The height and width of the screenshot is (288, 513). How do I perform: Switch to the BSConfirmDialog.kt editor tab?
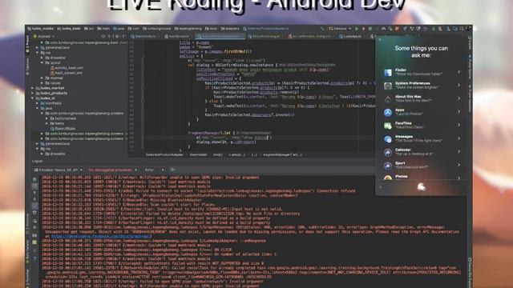pos(266,36)
